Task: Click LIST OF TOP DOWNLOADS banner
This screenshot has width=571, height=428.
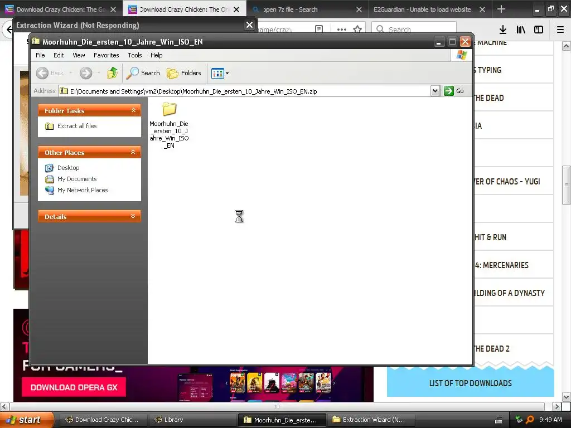Action: click(470, 383)
